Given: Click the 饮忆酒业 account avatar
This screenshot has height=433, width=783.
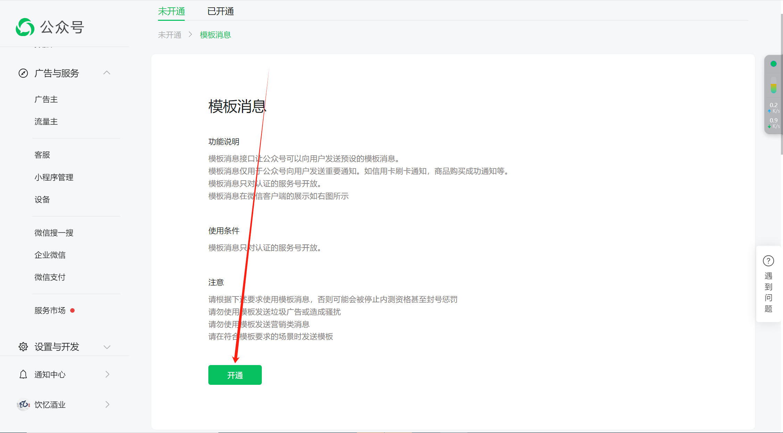Looking at the screenshot, I should tap(23, 405).
